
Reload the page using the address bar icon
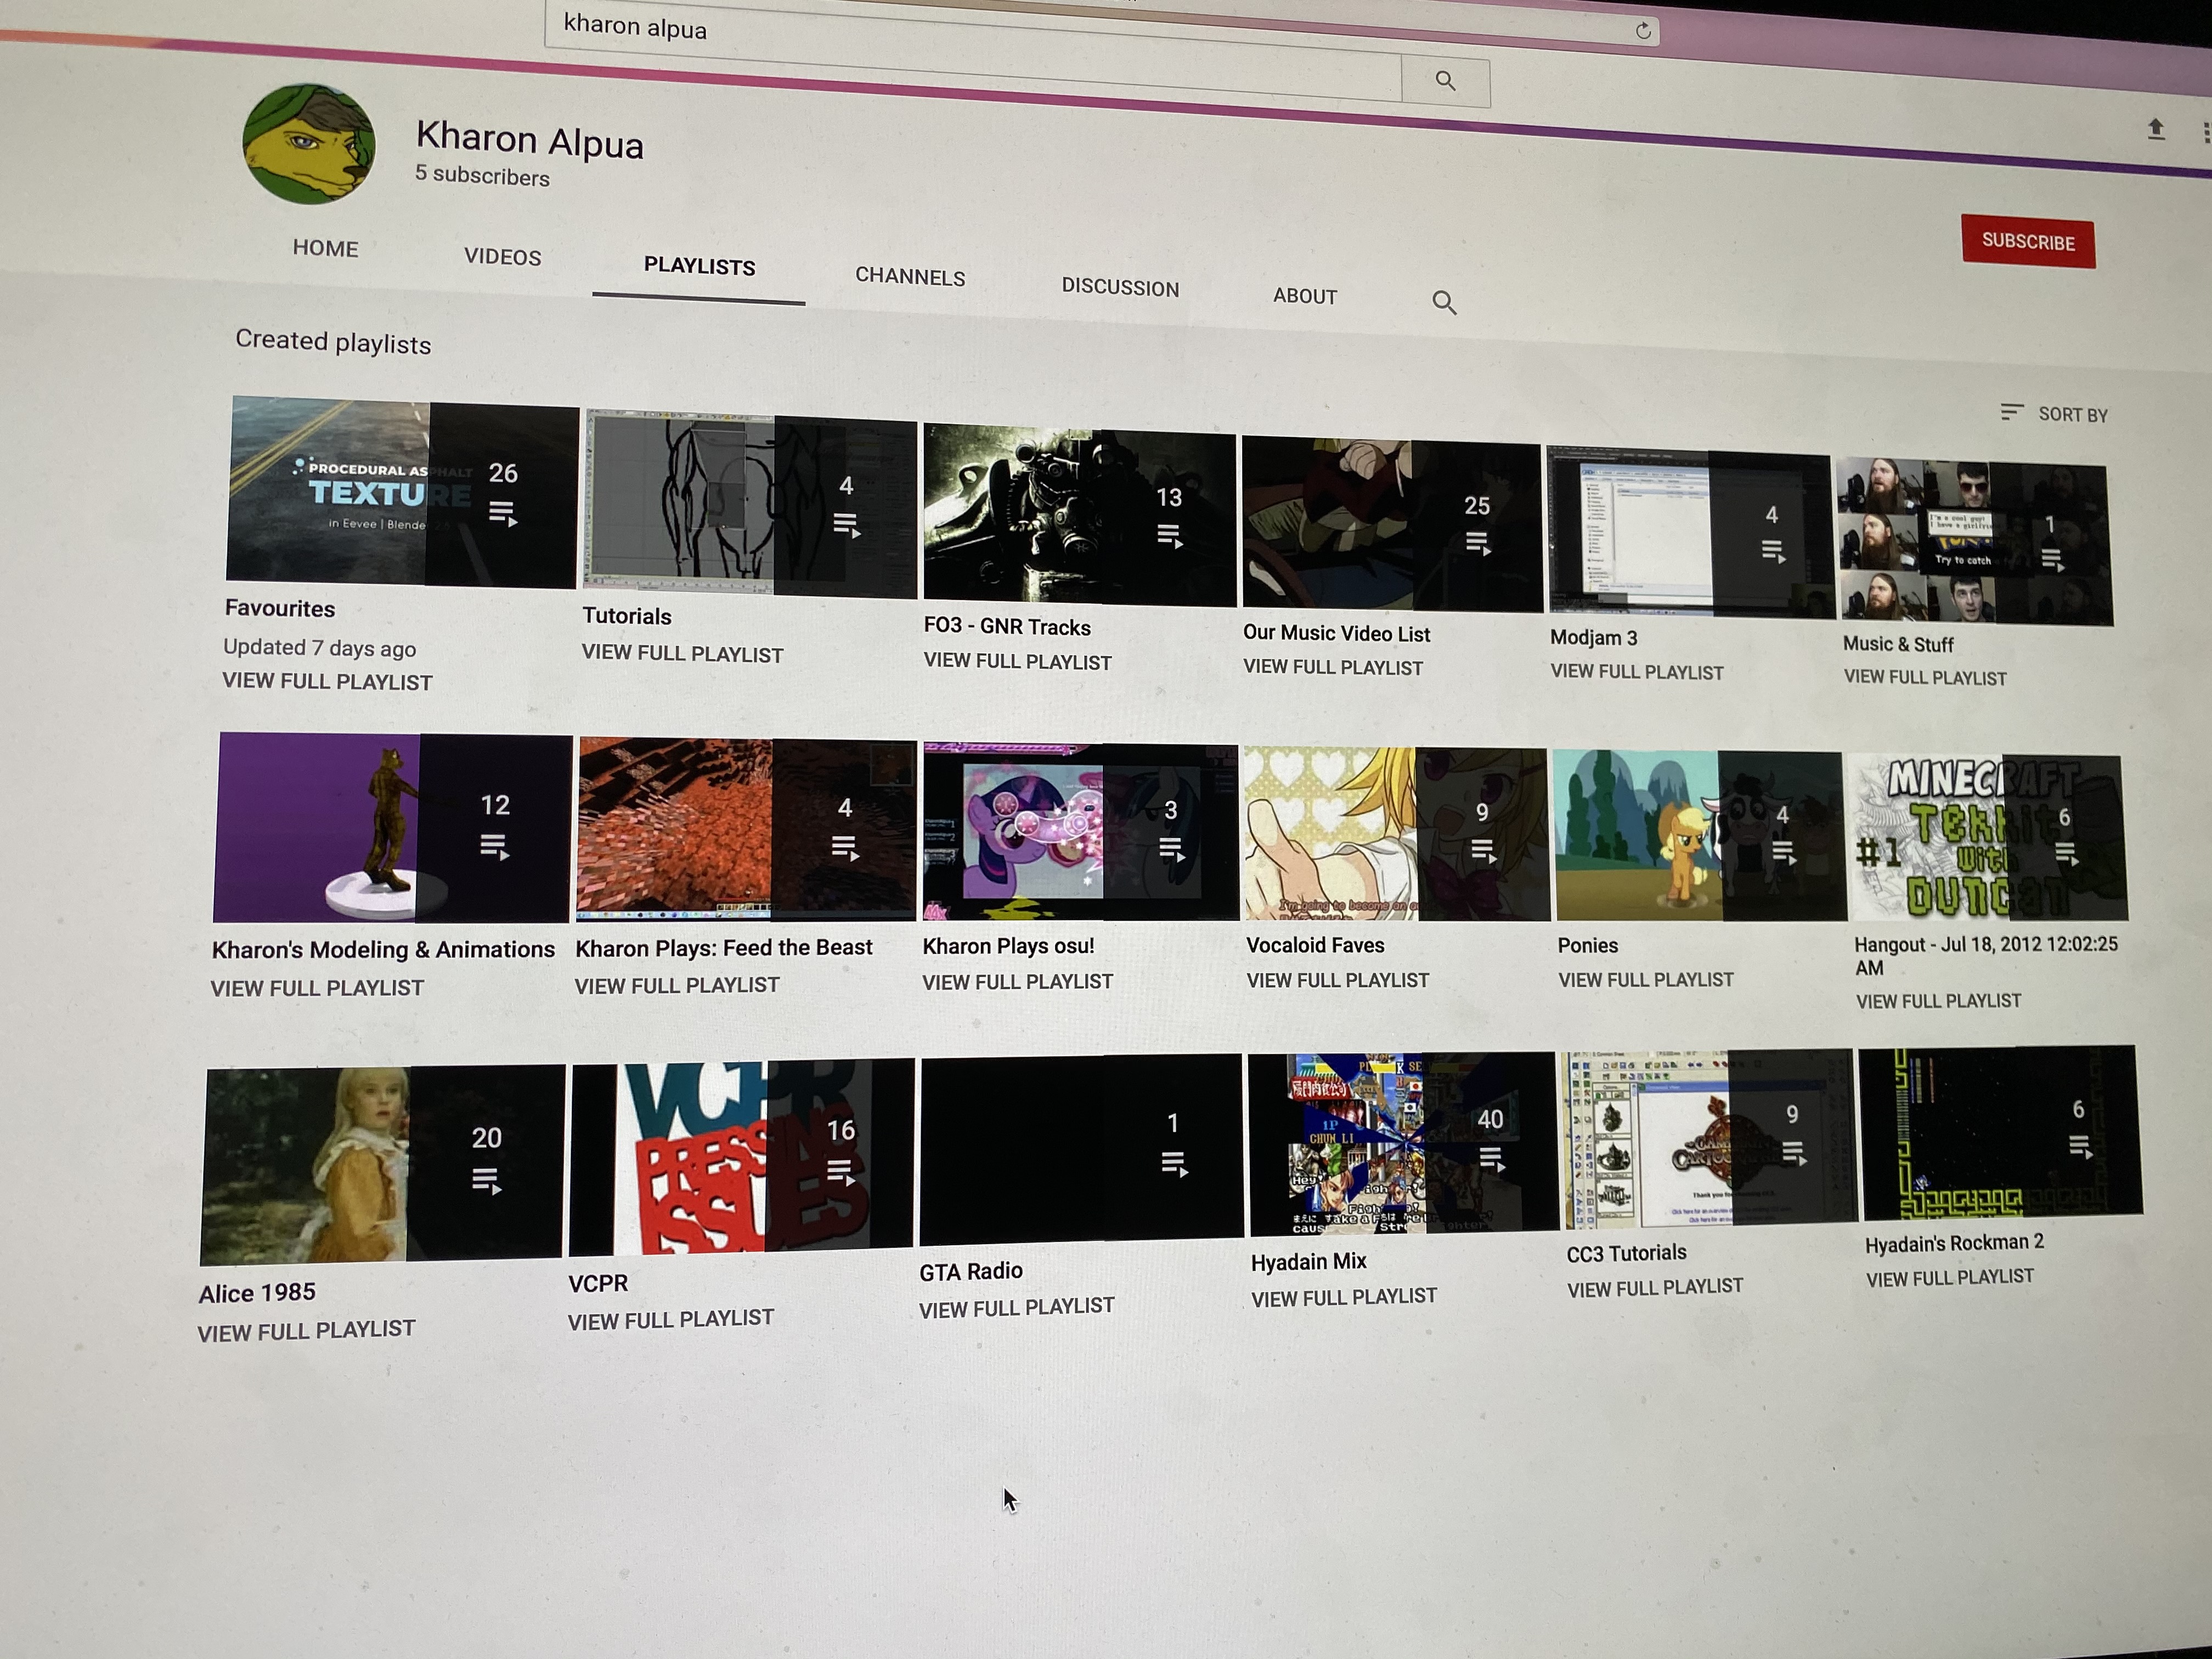1642,31
